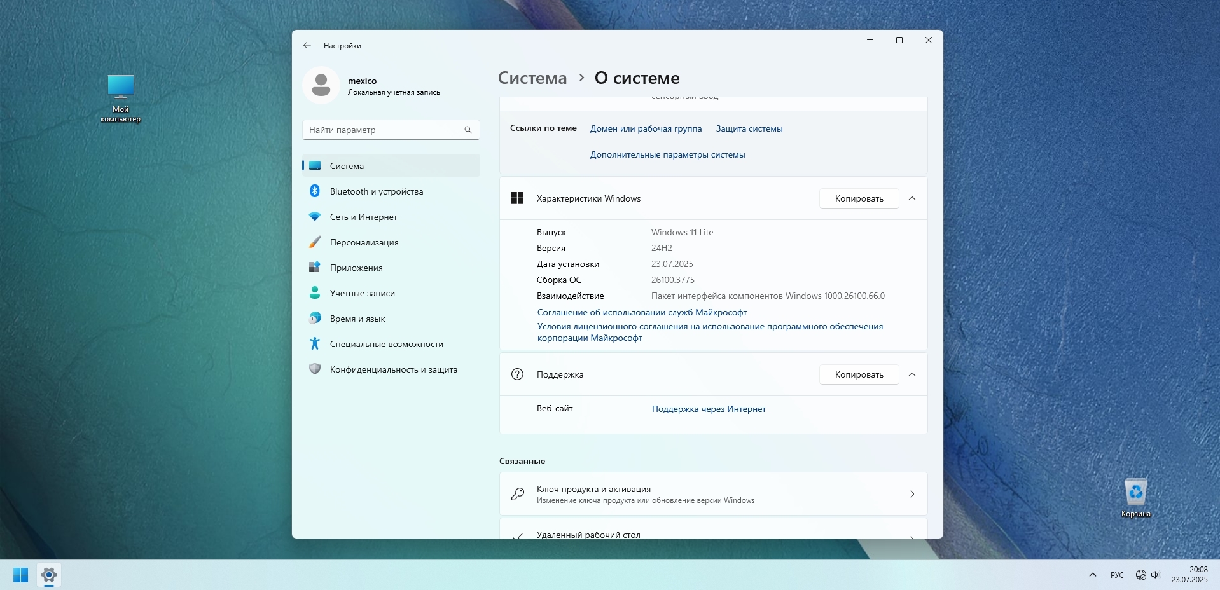Copy the Поддержка information
Image resolution: width=1220 pixels, height=590 pixels.
pyautogui.click(x=859, y=374)
